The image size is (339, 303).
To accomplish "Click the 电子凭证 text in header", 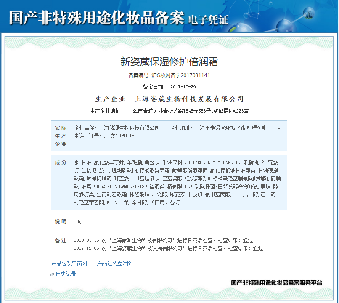I will [209, 19].
